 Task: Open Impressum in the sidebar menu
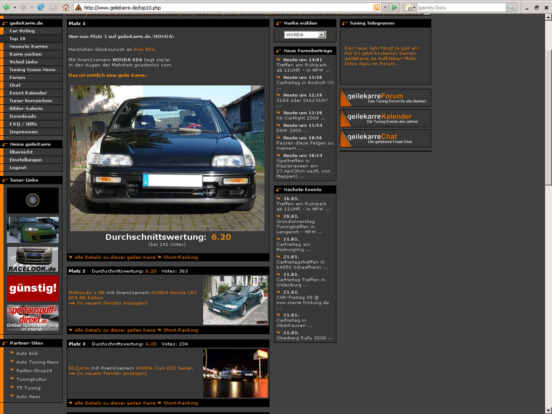pyautogui.click(x=23, y=132)
